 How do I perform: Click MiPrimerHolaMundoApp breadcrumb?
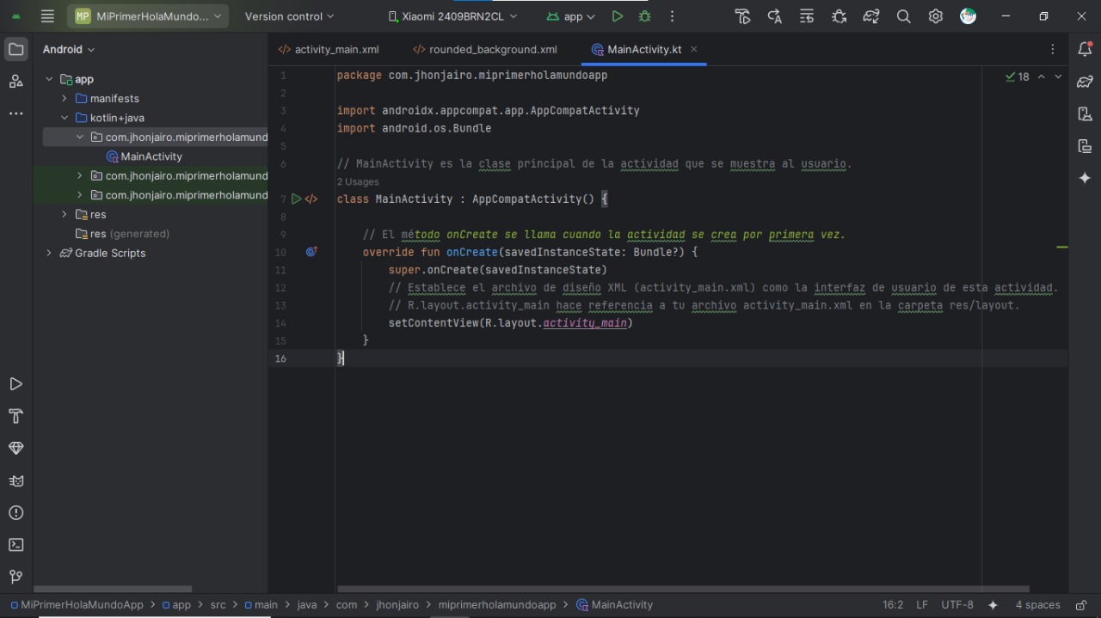click(76, 605)
